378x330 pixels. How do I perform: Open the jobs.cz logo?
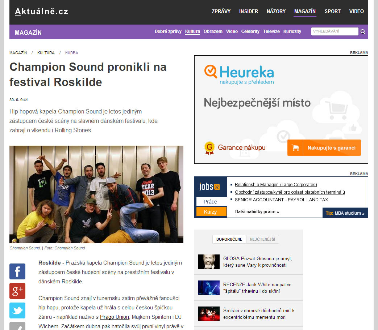209,187
